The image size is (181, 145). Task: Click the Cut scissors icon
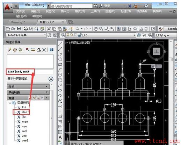[49, 29]
